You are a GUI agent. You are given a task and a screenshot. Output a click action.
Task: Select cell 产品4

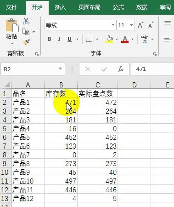point(28,129)
